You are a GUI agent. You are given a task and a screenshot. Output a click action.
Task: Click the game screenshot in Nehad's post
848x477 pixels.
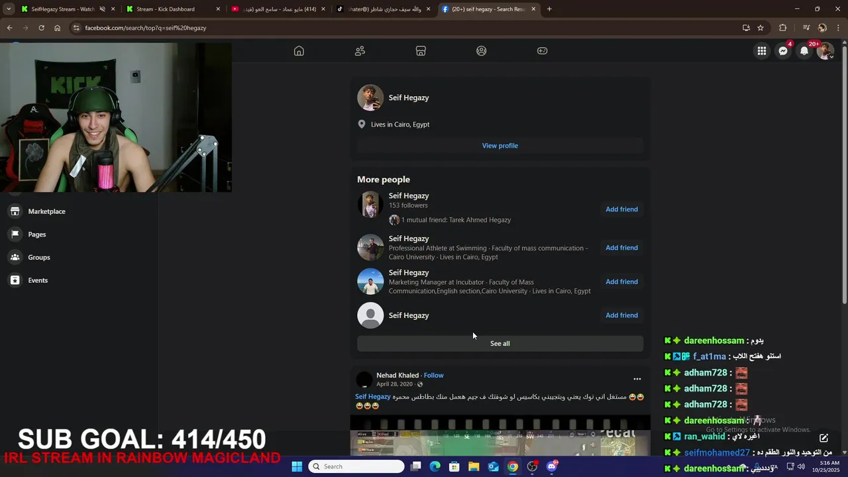pyautogui.click(x=500, y=436)
